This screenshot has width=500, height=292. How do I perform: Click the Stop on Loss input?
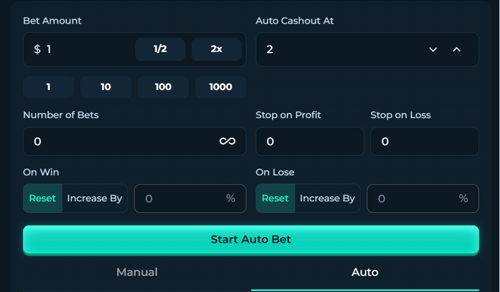[x=424, y=141]
